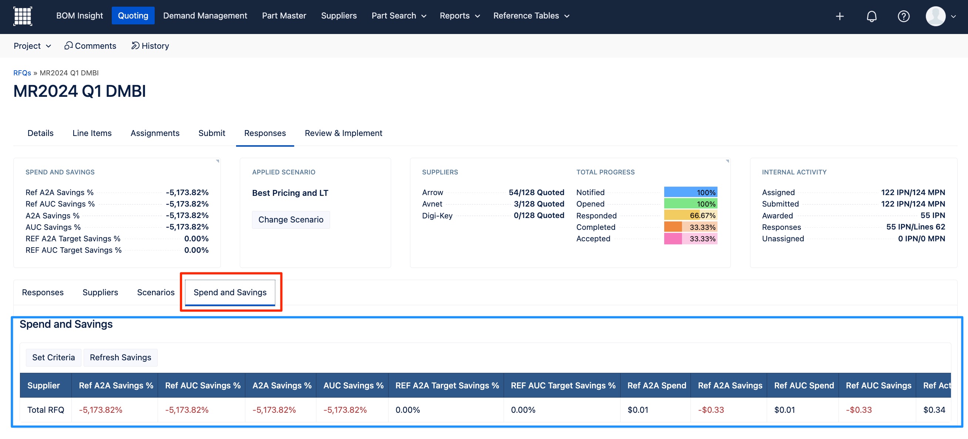Screen dimensions: 968x439
Task: Click the user avatar icon
Action: [x=935, y=16]
